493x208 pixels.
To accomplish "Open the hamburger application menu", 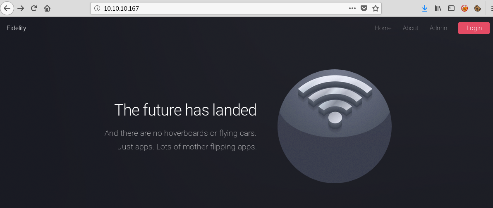I will pyautogui.click(x=491, y=9).
